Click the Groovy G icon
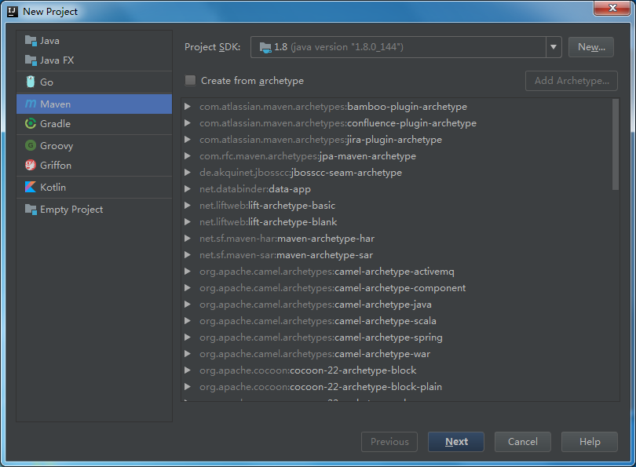Screen dimensions: 636x467 (x=31, y=145)
